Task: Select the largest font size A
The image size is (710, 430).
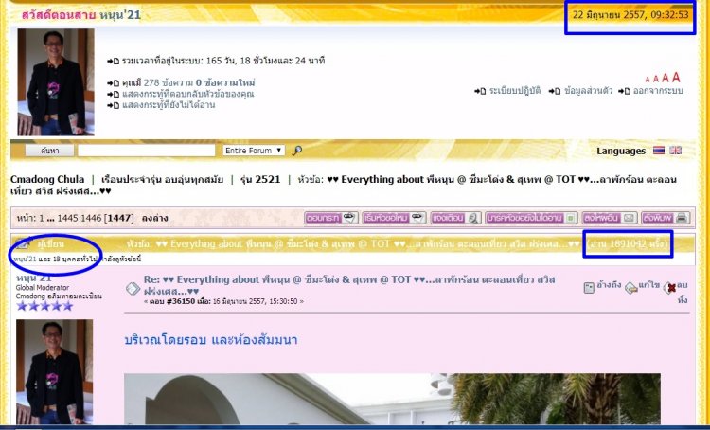Action: click(x=676, y=77)
